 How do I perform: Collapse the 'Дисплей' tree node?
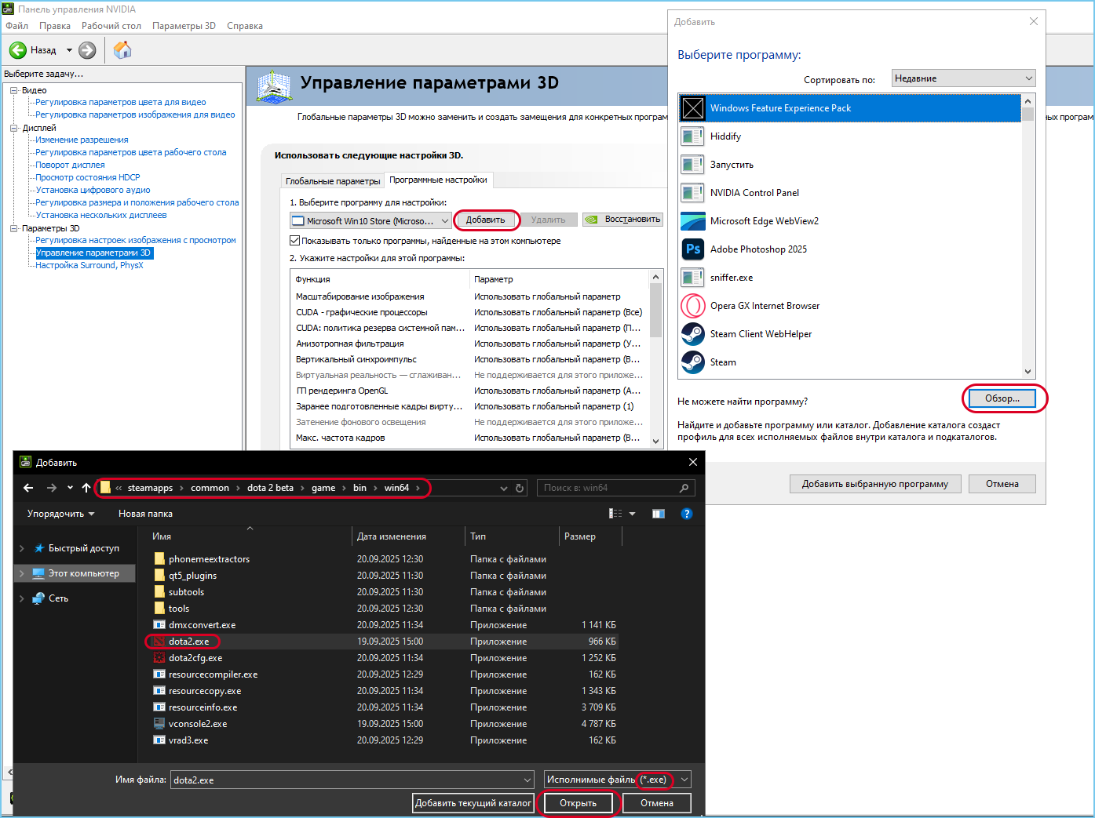pyautogui.click(x=14, y=128)
